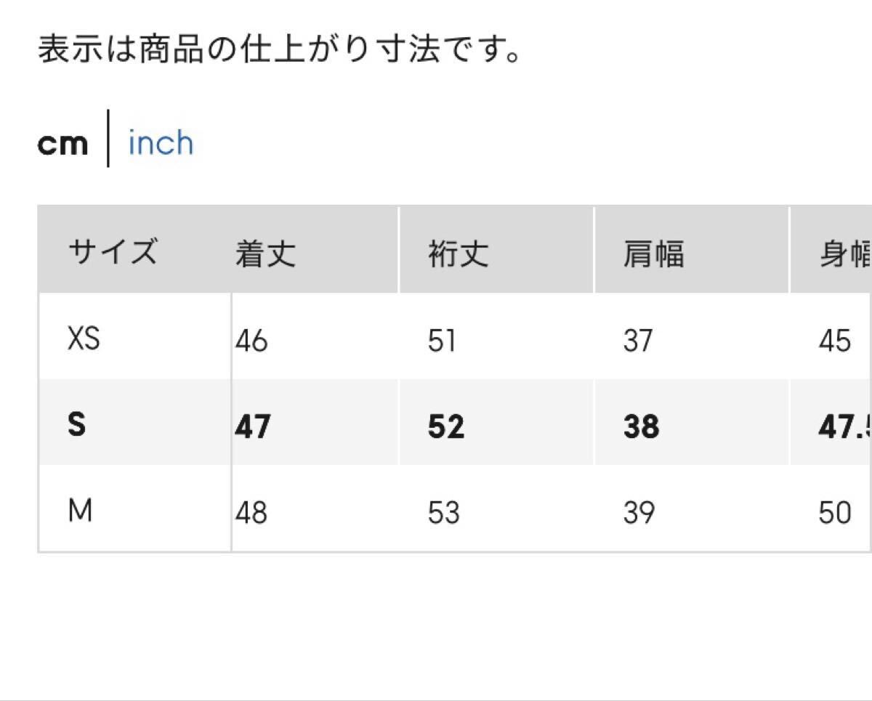
Task: Click the S 裄丈 value 52
Action: coord(445,426)
